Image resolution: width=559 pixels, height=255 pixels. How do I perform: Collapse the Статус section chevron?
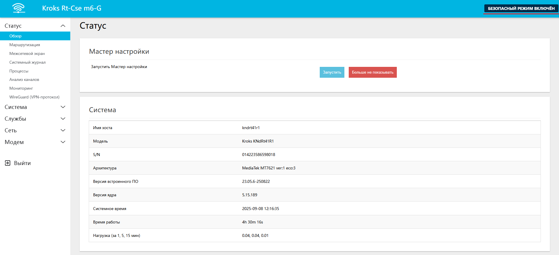63,26
